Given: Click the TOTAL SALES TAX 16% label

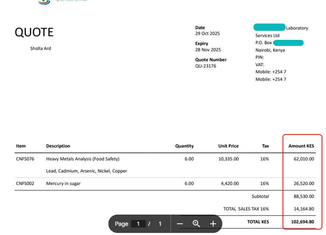Looking at the screenshot, I should 246,209.
